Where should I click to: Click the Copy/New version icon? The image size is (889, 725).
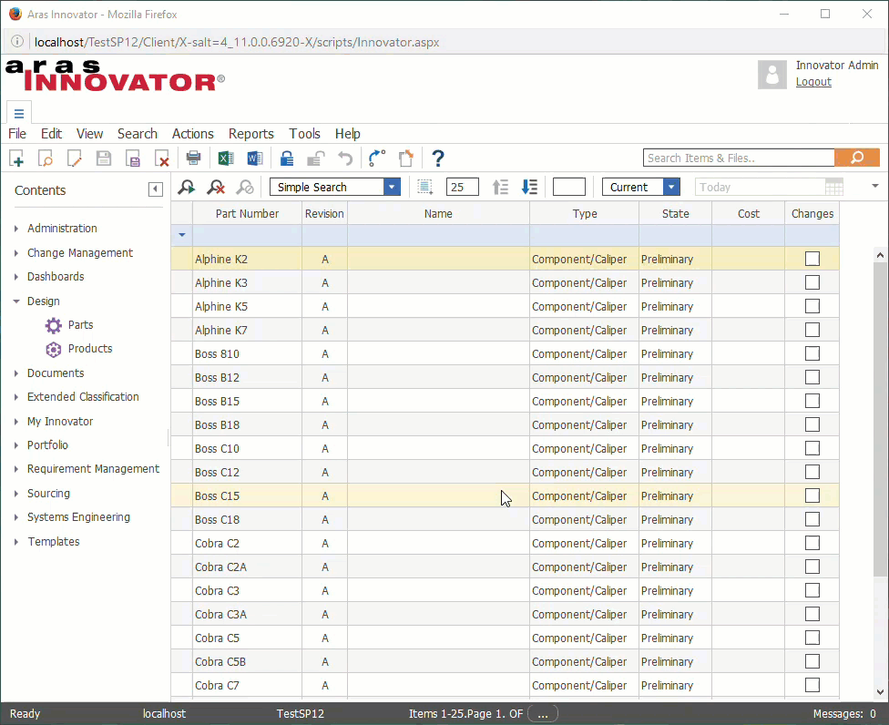coord(406,158)
